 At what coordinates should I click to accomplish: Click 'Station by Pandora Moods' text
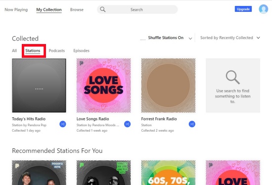(x=98, y=125)
